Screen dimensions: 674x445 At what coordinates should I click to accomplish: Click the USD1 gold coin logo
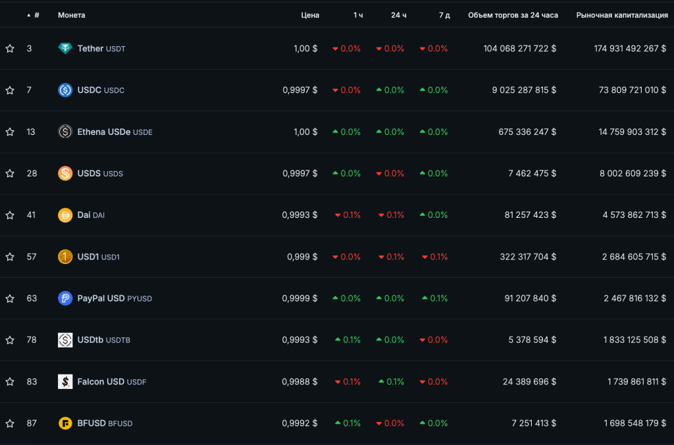(x=65, y=257)
